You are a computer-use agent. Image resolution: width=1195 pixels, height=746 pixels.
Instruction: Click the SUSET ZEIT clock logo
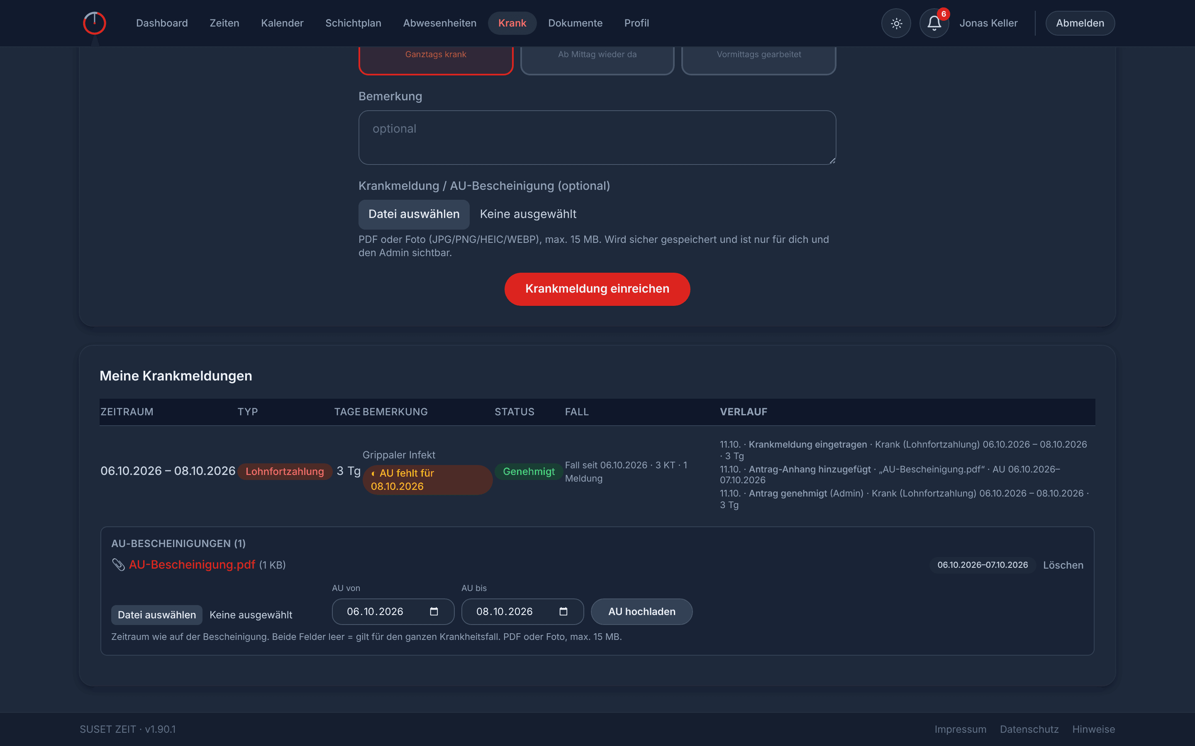[94, 23]
